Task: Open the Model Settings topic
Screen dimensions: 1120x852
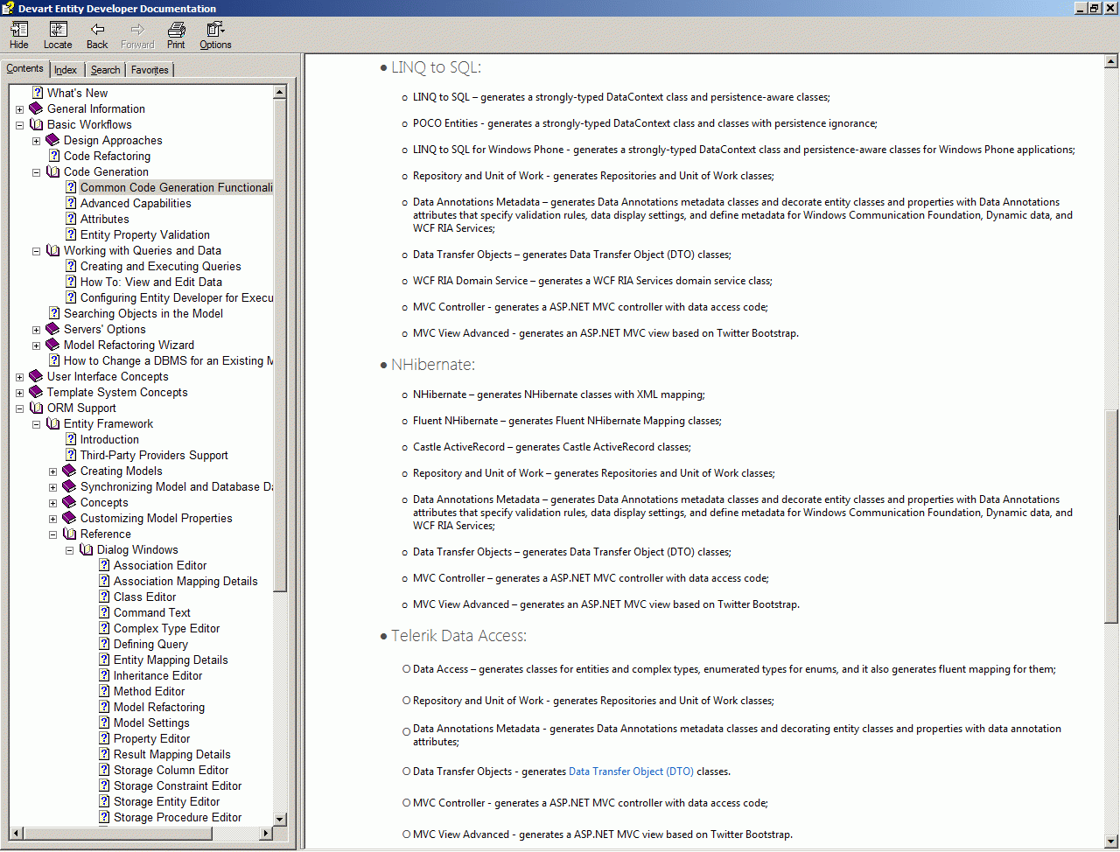Action: pyautogui.click(x=151, y=723)
